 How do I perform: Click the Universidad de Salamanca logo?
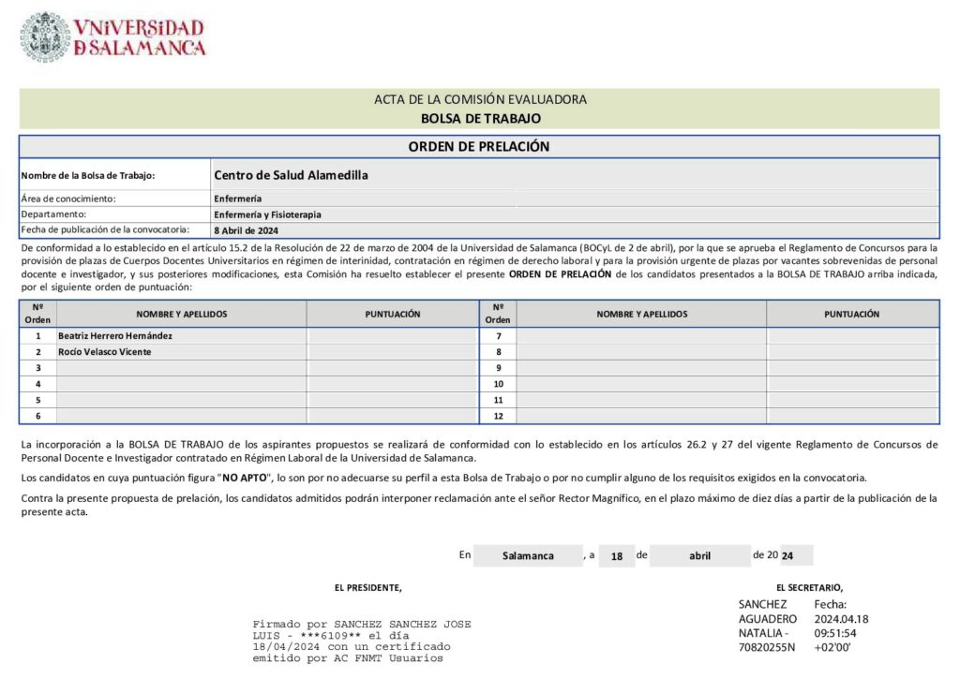[x=112, y=37]
